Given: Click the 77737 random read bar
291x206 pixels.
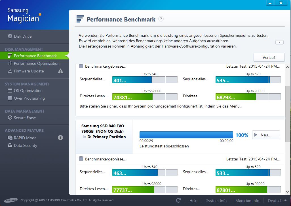Looking at the screenshot, I should (145, 190).
